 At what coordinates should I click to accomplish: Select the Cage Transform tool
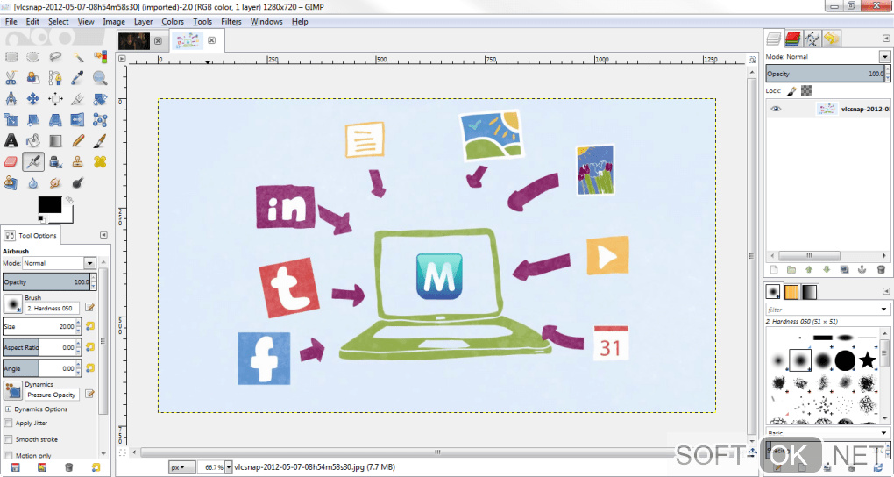tap(100, 120)
